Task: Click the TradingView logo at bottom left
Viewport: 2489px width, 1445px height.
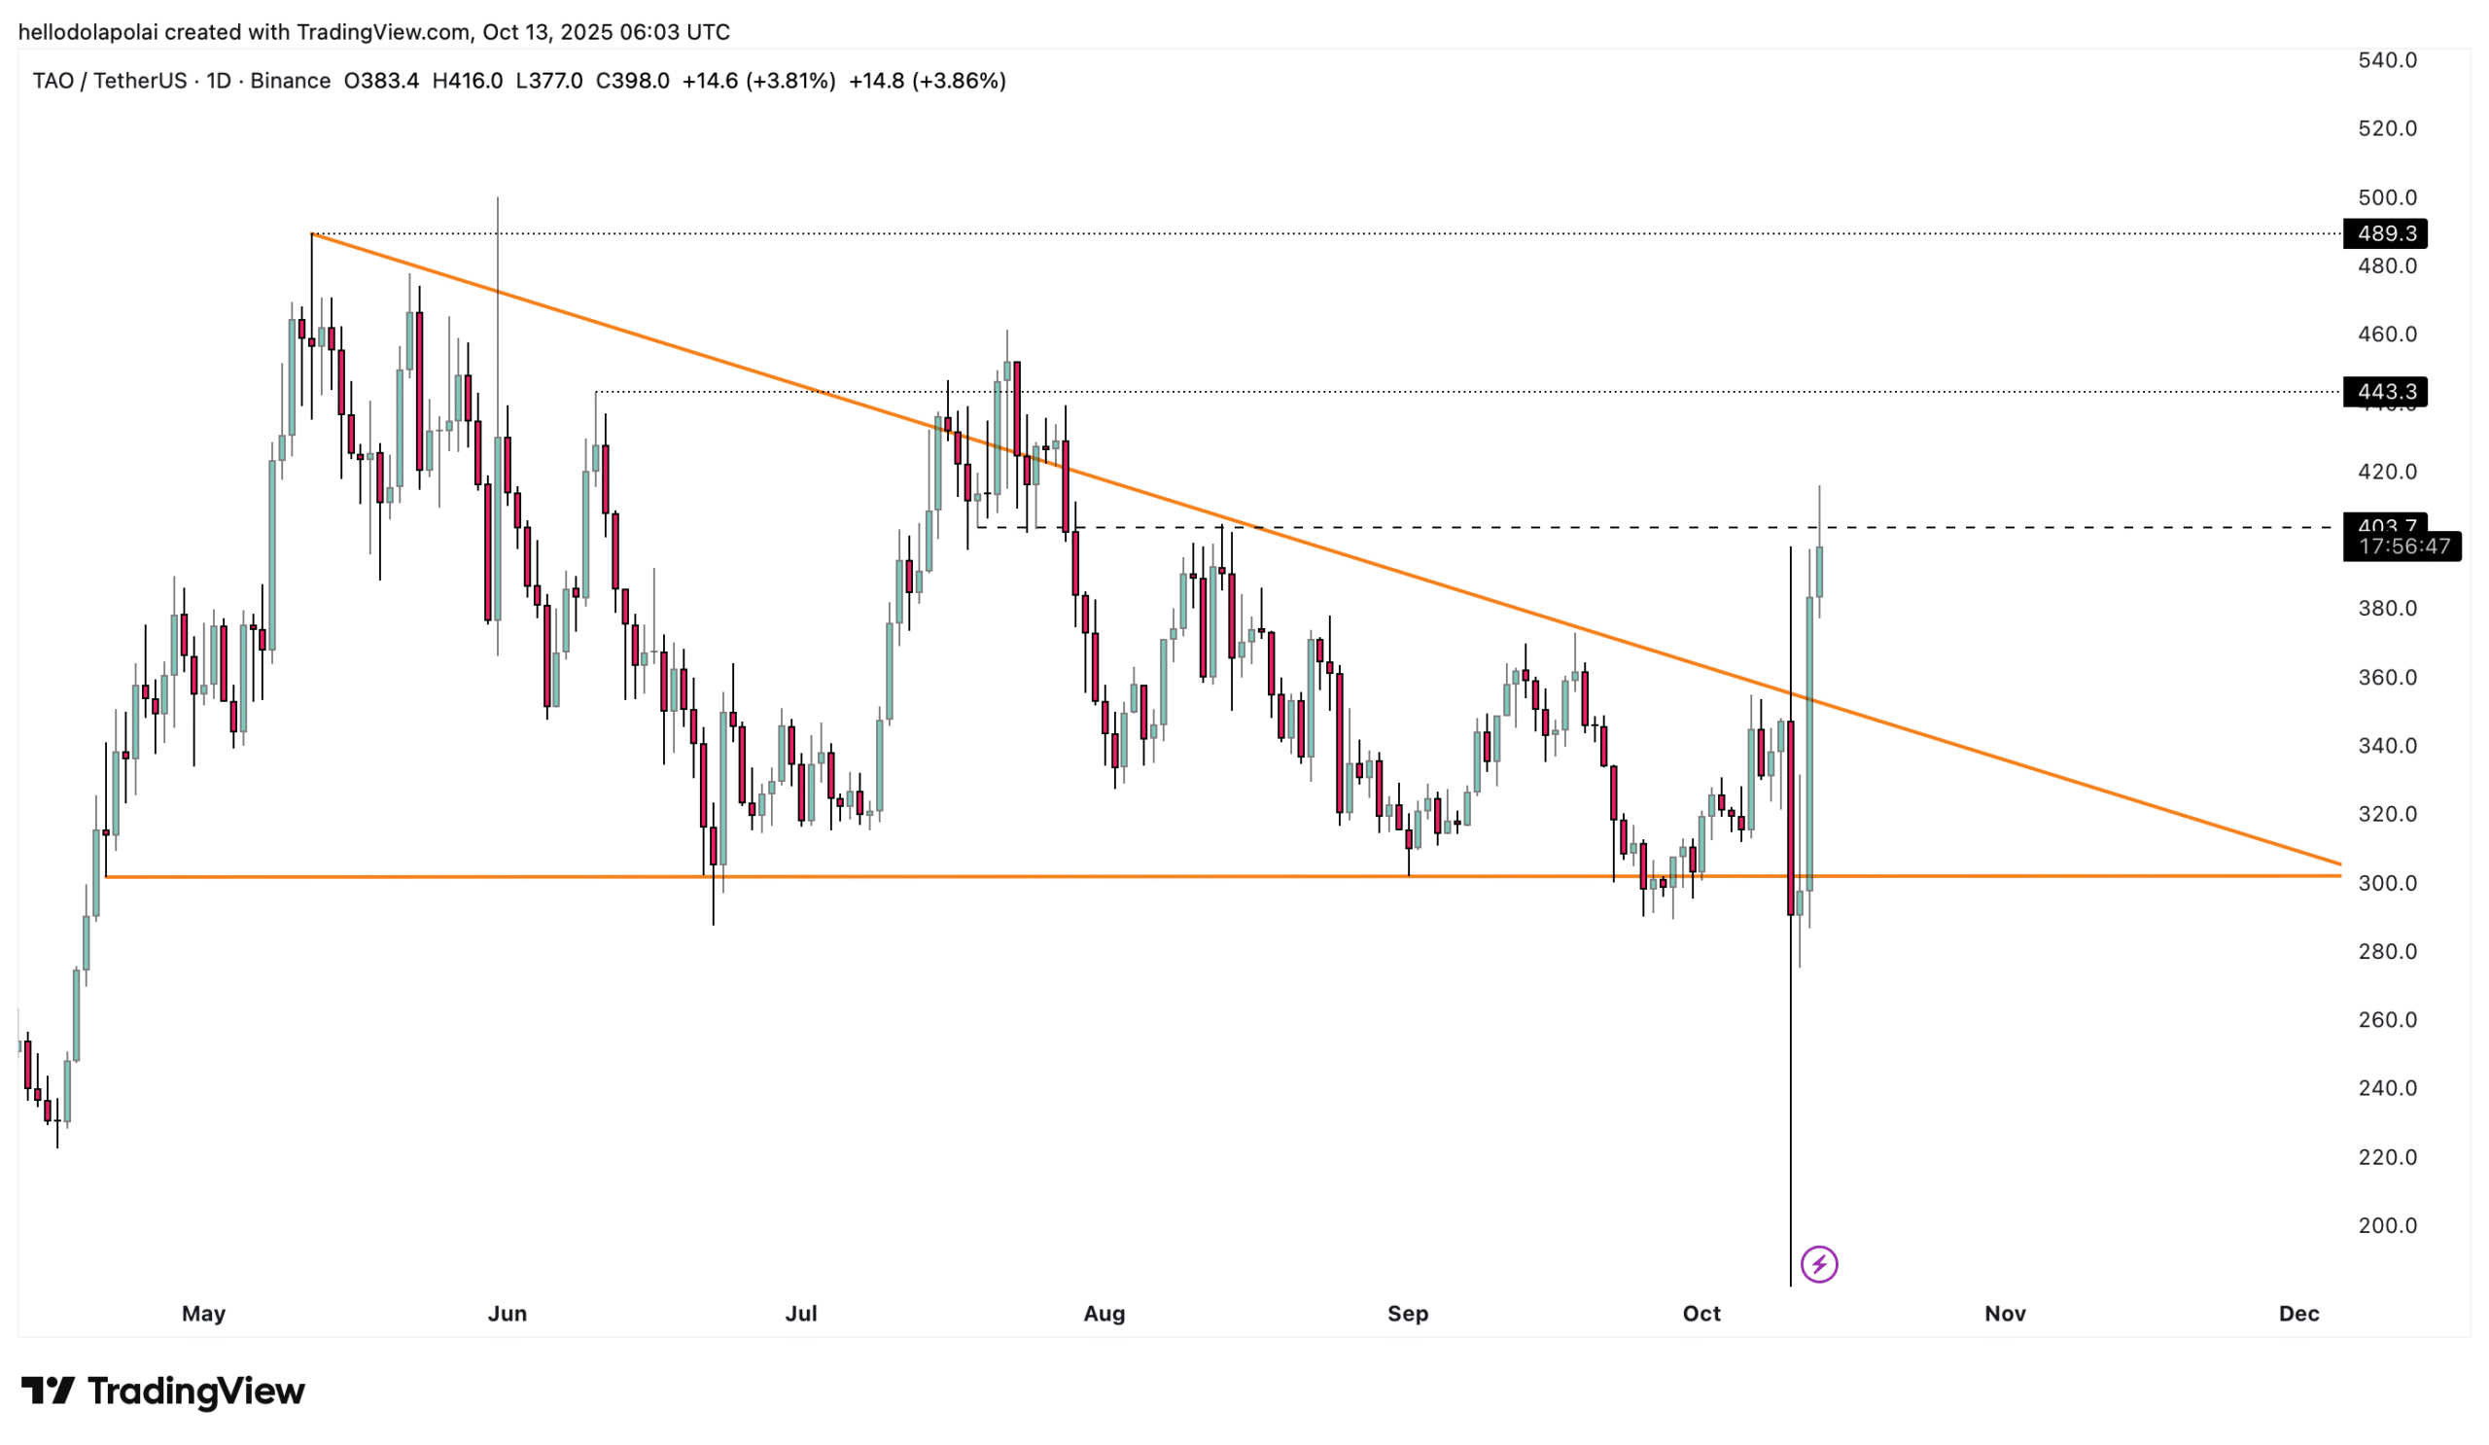Action: 163,1391
